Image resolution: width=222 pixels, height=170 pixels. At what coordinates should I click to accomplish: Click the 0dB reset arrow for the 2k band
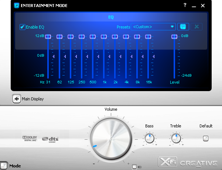coord(120,56)
